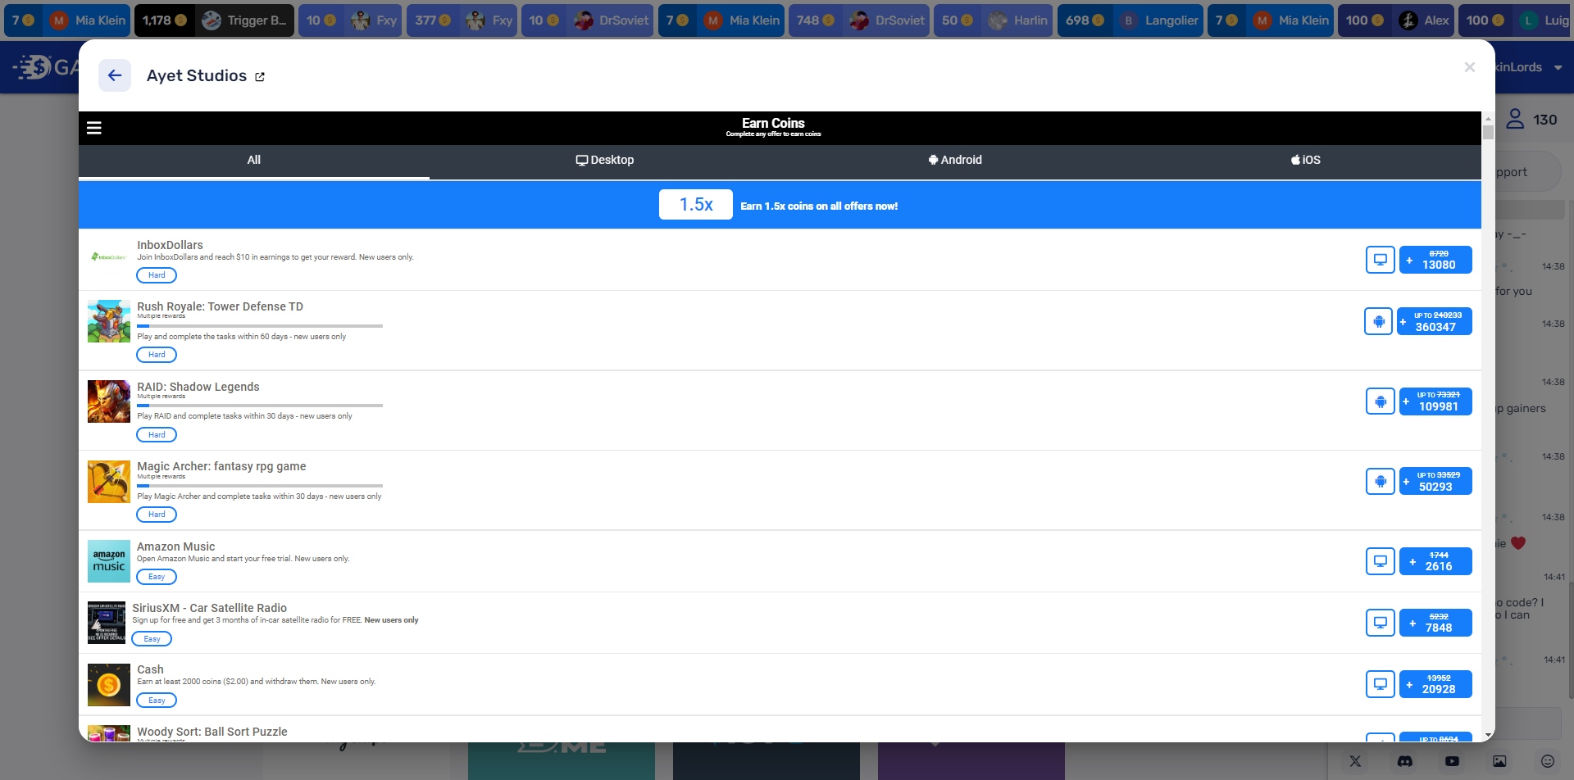1574x780 pixels.
Task: Claim the 13080 coin InboxDollars reward
Action: pos(1435,260)
